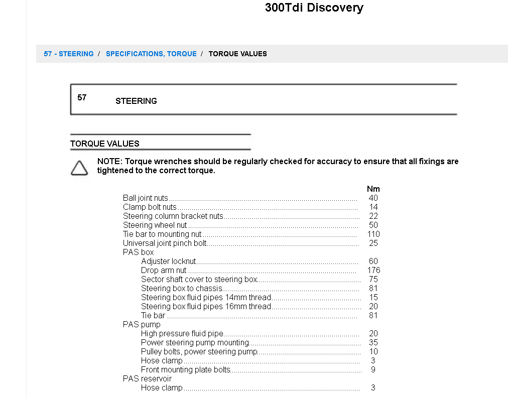Select the Hose clamp label under PAS reservoir

(162, 388)
